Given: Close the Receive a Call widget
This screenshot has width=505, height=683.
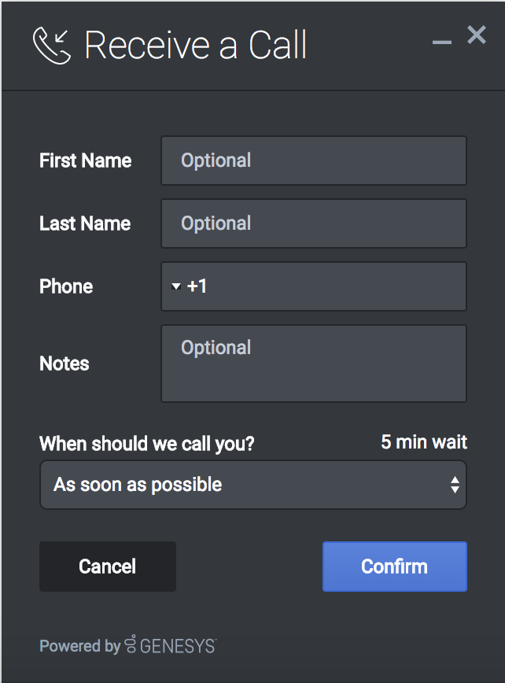Looking at the screenshot, I should 477,35.
